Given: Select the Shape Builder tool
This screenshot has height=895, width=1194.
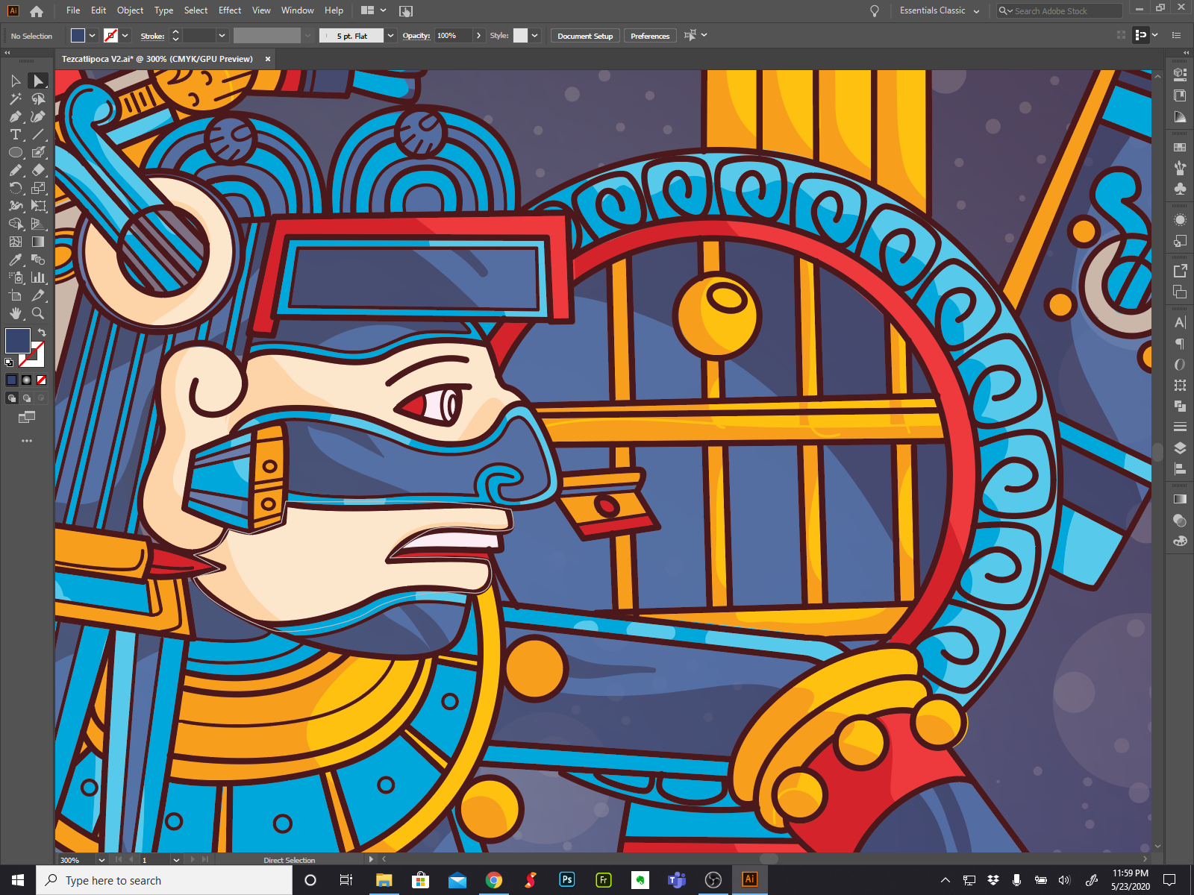Looking at the screenshot, I should point(16,224).
